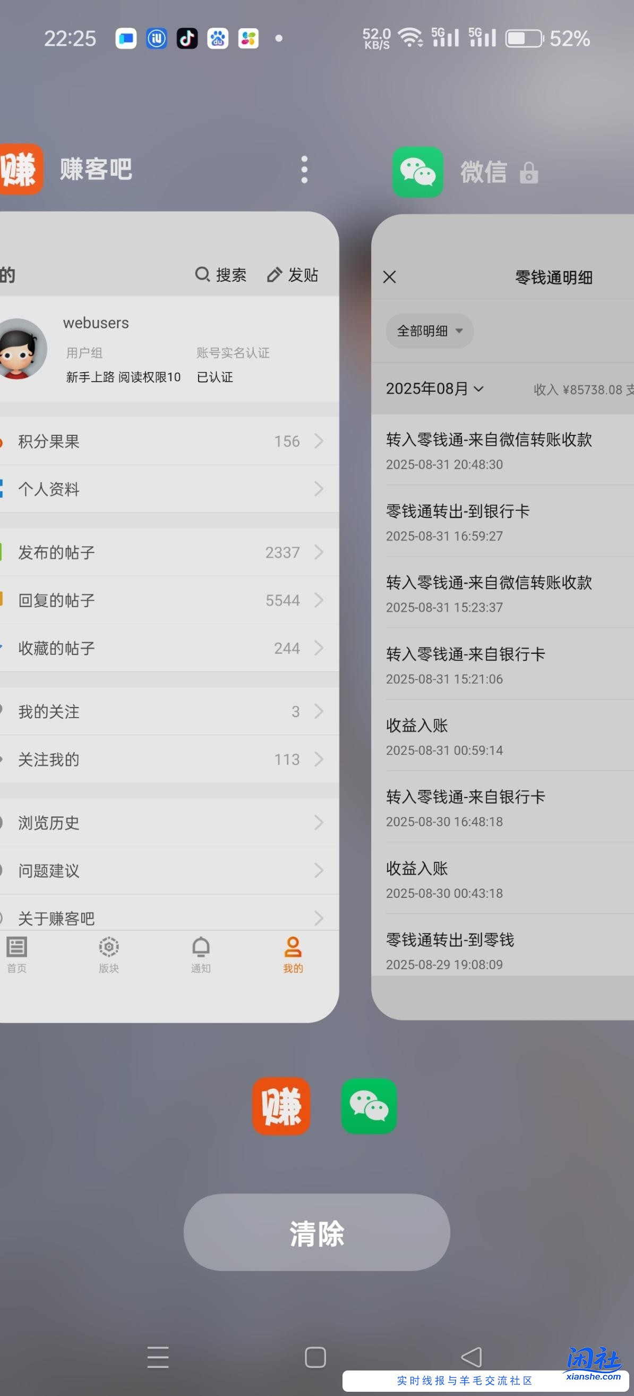Toggle the lock icon next to 微信

[x=528, y=173]
